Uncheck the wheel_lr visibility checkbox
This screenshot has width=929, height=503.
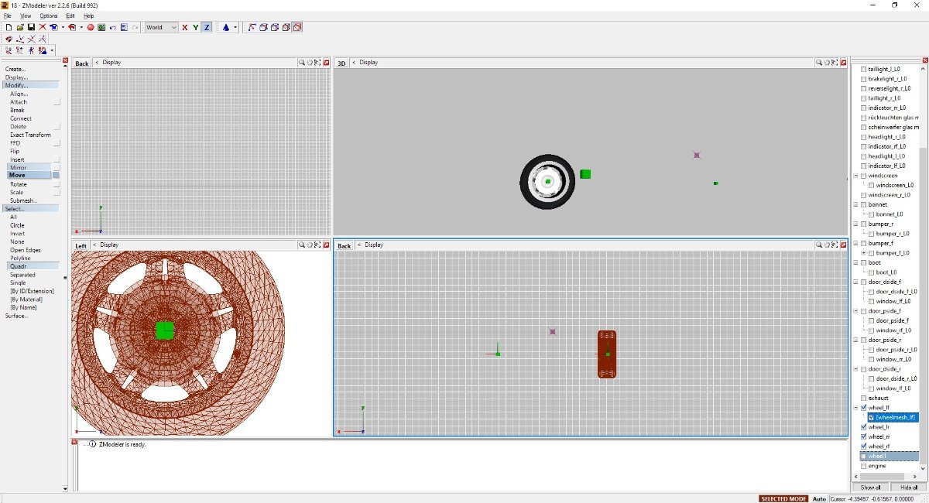[x=863, y=427]
